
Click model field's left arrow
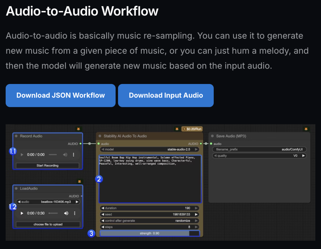tap(103, 150)
